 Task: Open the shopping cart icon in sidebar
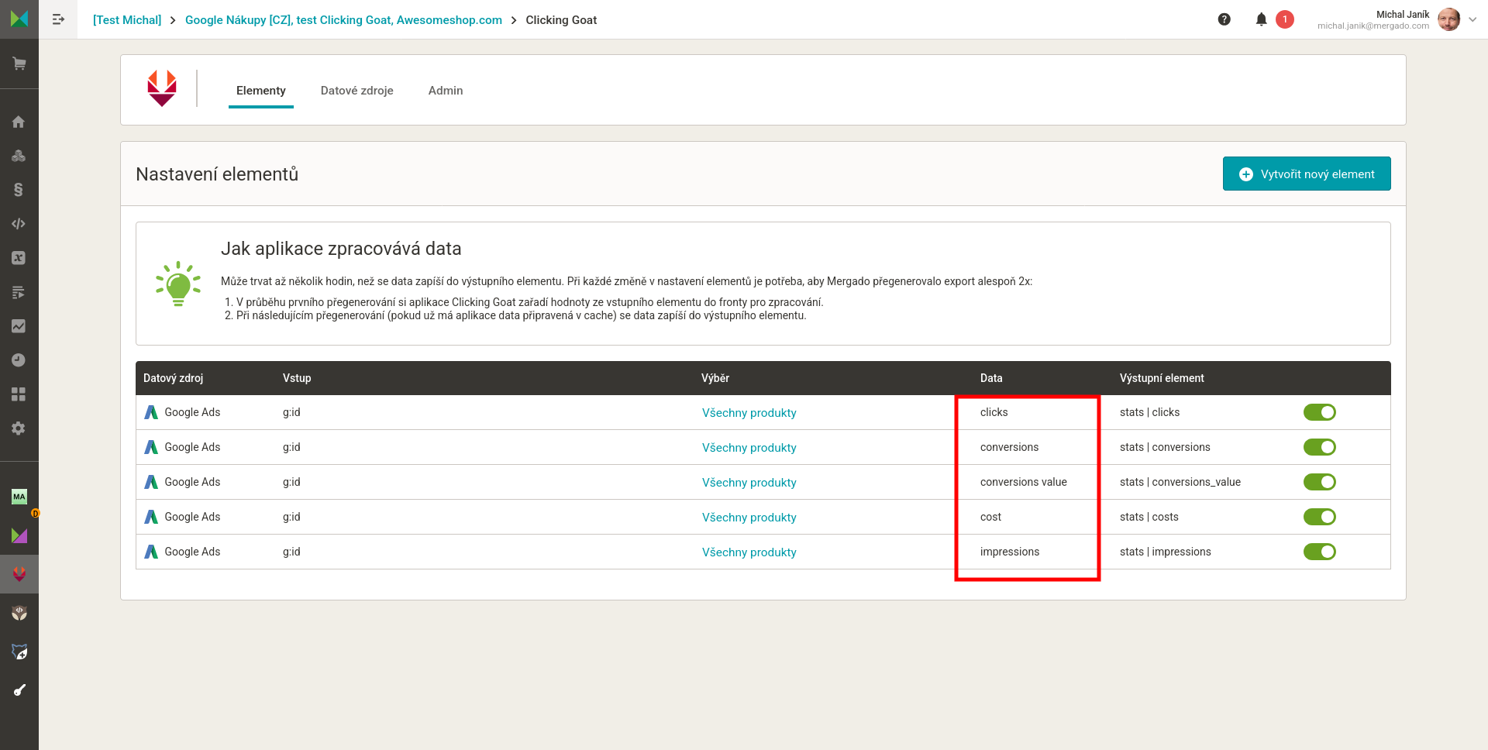tap(19, 64)
